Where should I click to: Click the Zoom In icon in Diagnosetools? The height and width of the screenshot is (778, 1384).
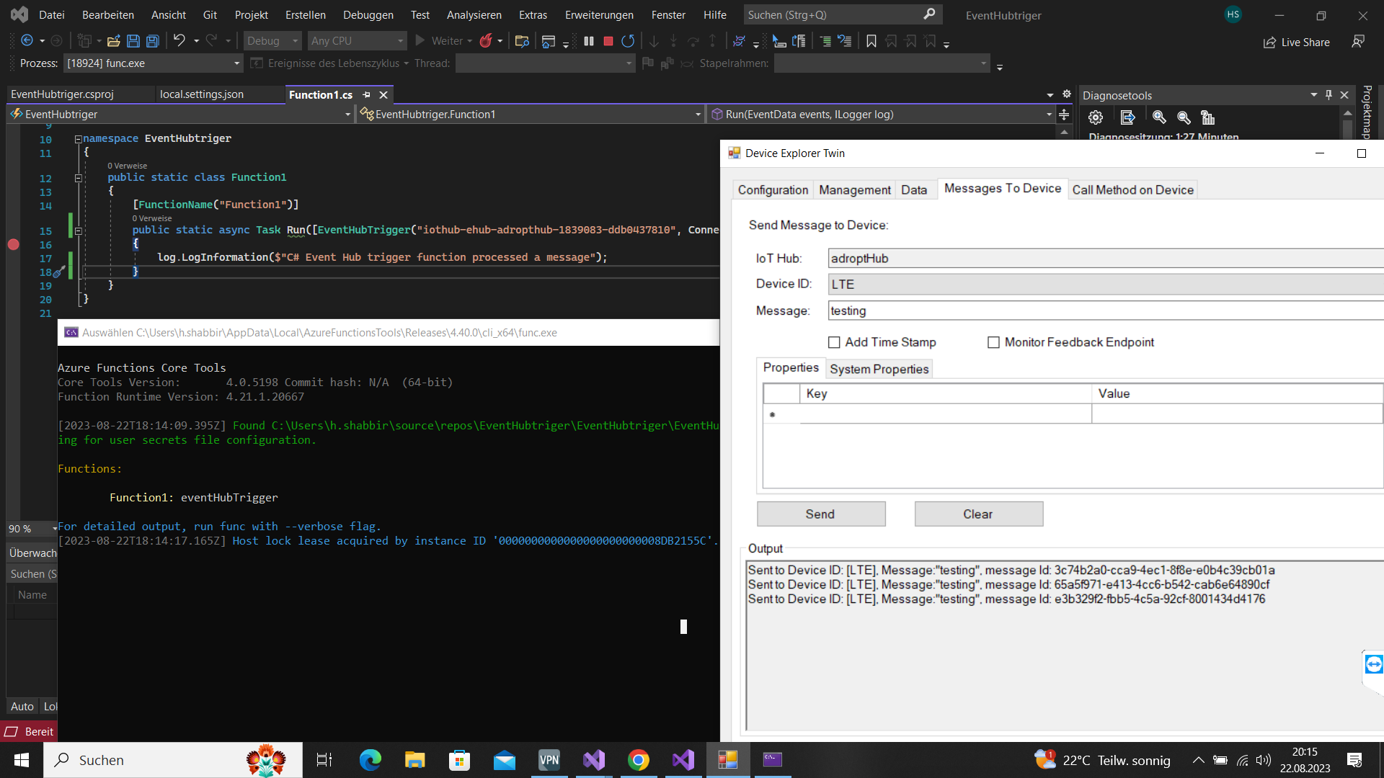pos(1159,117)
